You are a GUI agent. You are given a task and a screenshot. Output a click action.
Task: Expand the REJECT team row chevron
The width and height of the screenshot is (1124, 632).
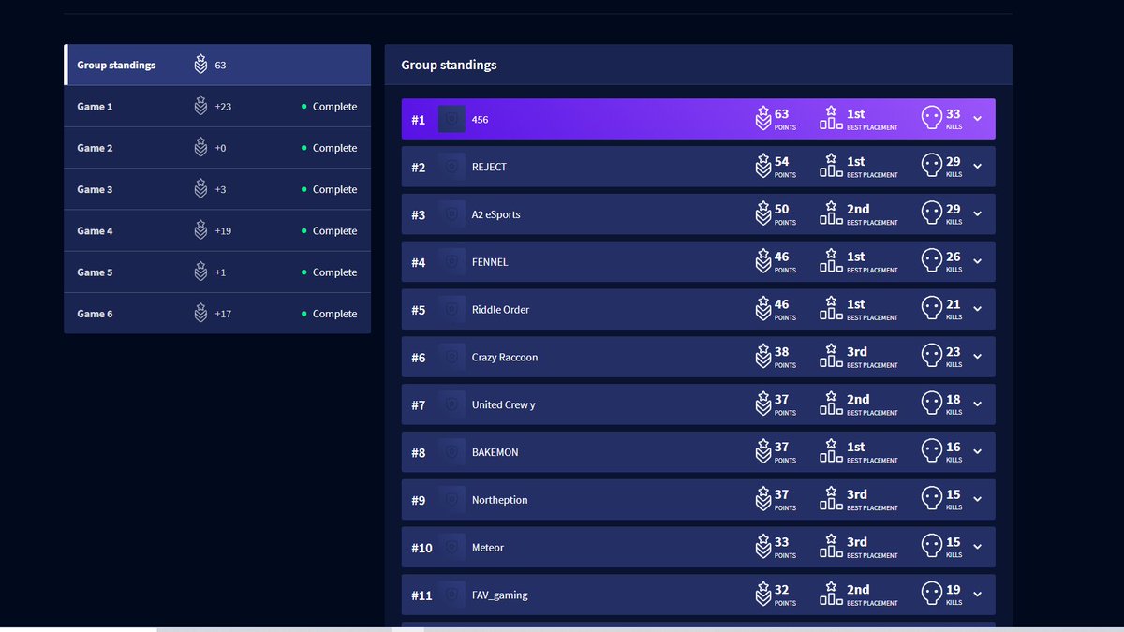pyautogui.click(x=977, y=167)
